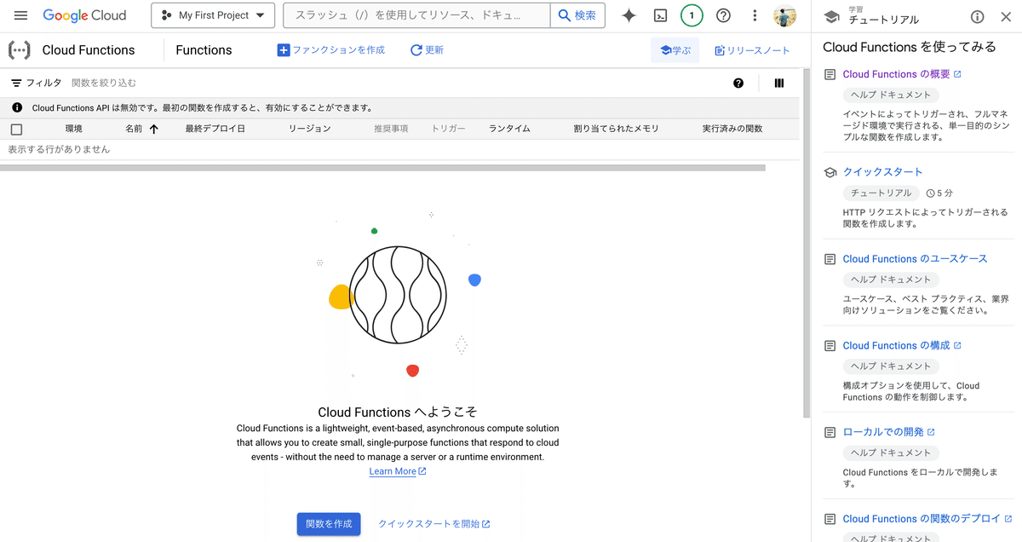Click the ランタイム column header
1022x542 pixels.
[509, 129]
